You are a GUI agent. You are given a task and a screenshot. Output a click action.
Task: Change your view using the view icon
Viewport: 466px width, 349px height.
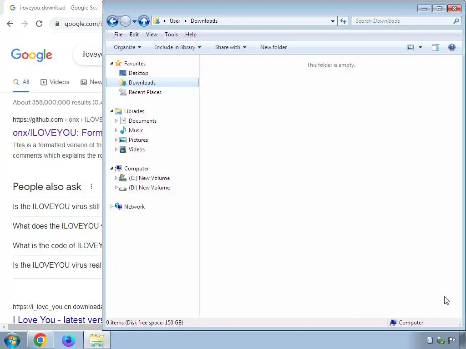(410, 47)
